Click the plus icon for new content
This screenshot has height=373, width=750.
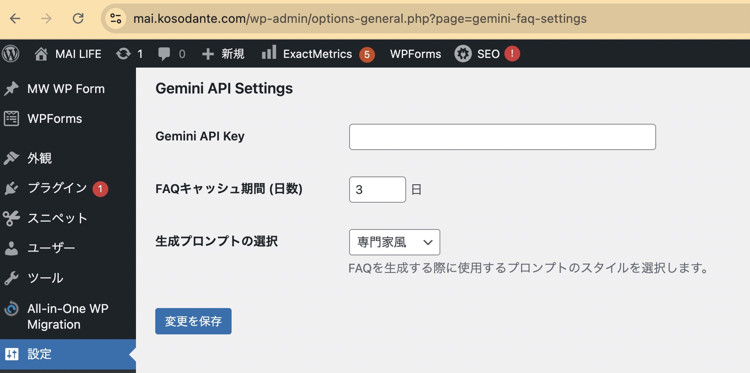coord(208,54)
